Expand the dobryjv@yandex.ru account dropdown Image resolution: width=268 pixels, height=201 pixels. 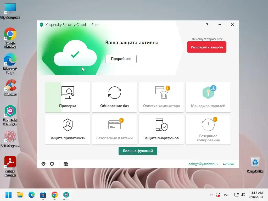click(203, 164)
